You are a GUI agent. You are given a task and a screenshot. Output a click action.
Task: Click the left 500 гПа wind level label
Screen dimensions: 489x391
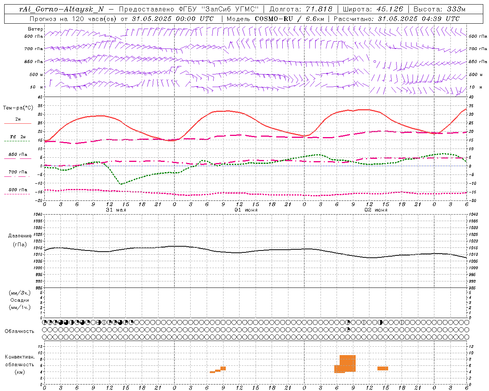click(x=34, y=36)
